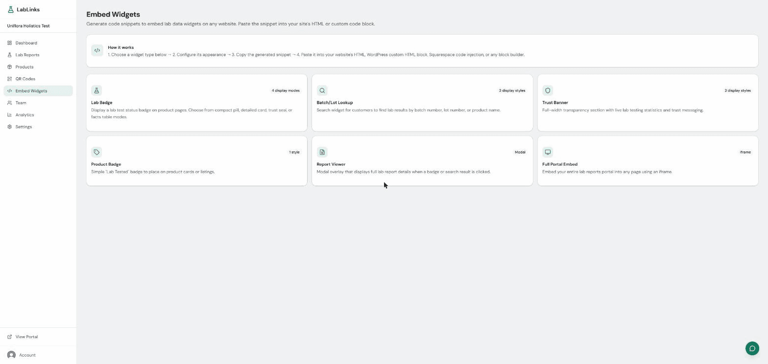Click the '1 style' tag

point(294,152)
